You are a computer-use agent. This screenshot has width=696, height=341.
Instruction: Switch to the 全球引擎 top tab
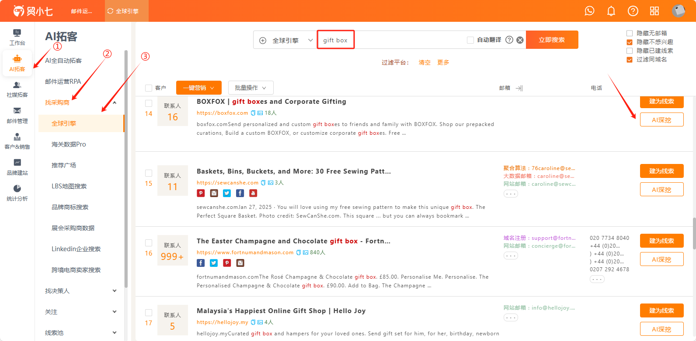tap(127, 11)
